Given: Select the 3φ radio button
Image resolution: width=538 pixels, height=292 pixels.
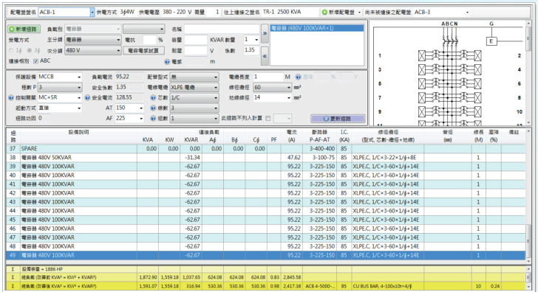Looking at the screenshot, I should tap(30, 50).
